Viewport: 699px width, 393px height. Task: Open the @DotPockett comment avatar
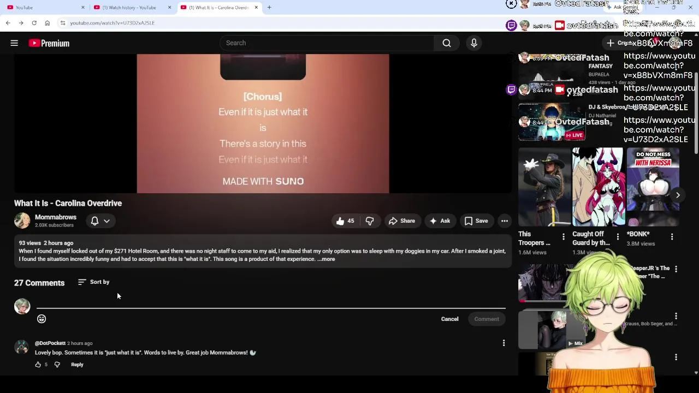pos(21,347)
